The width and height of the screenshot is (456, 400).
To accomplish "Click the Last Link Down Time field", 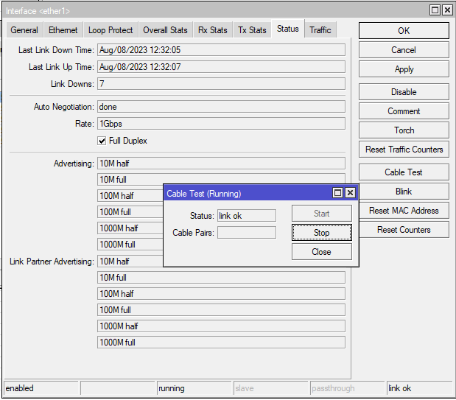I will 221,50.
